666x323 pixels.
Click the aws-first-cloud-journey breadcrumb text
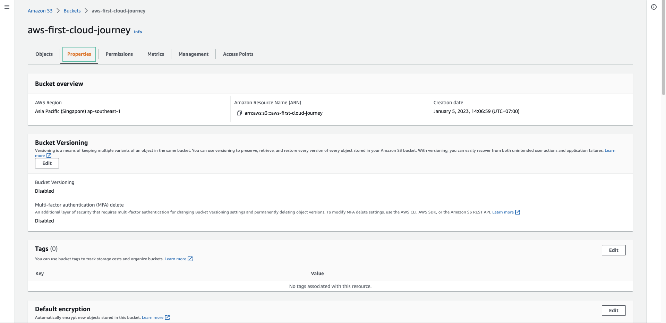click(119, 11)
